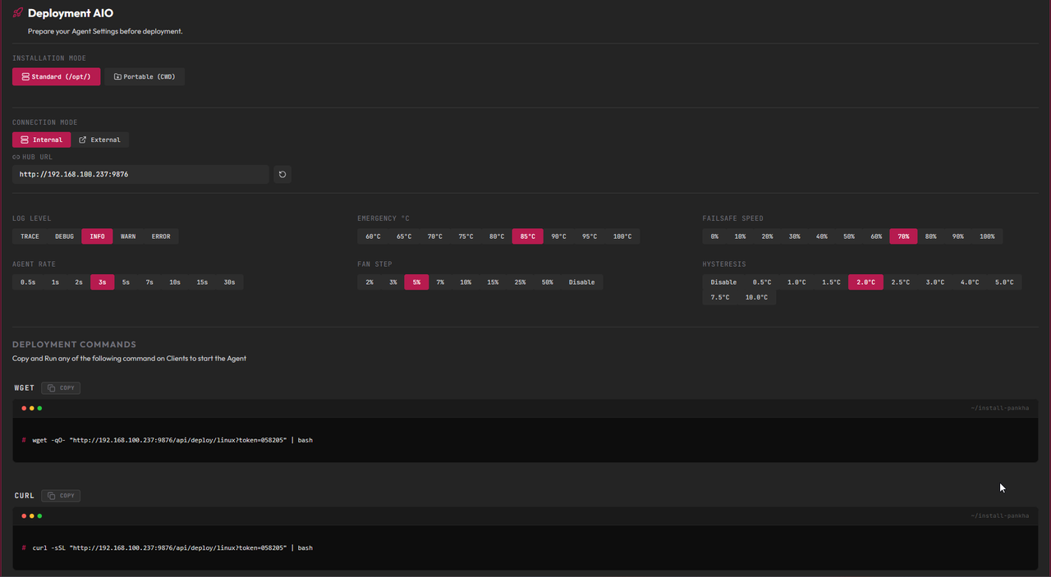Click the rocket icon beside Deployment AIO
This screenshot has width=1051, height=577.
pos(18,13)
